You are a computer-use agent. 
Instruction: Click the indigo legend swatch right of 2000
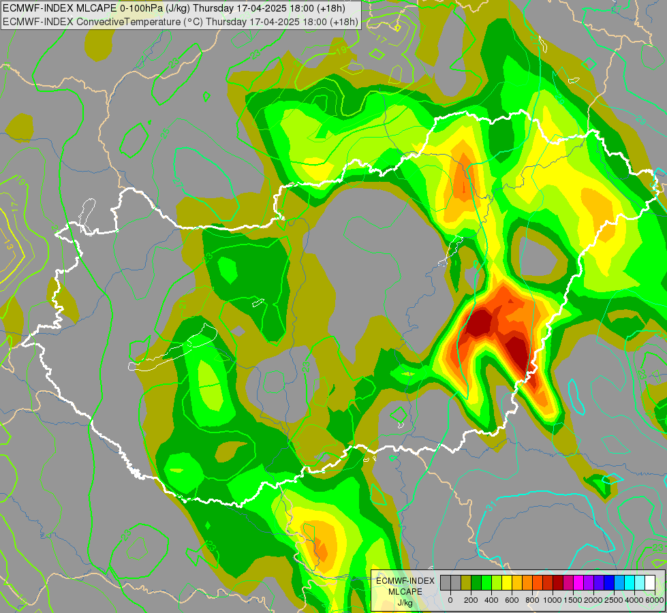pyautogui.click(x=600, y=582)
